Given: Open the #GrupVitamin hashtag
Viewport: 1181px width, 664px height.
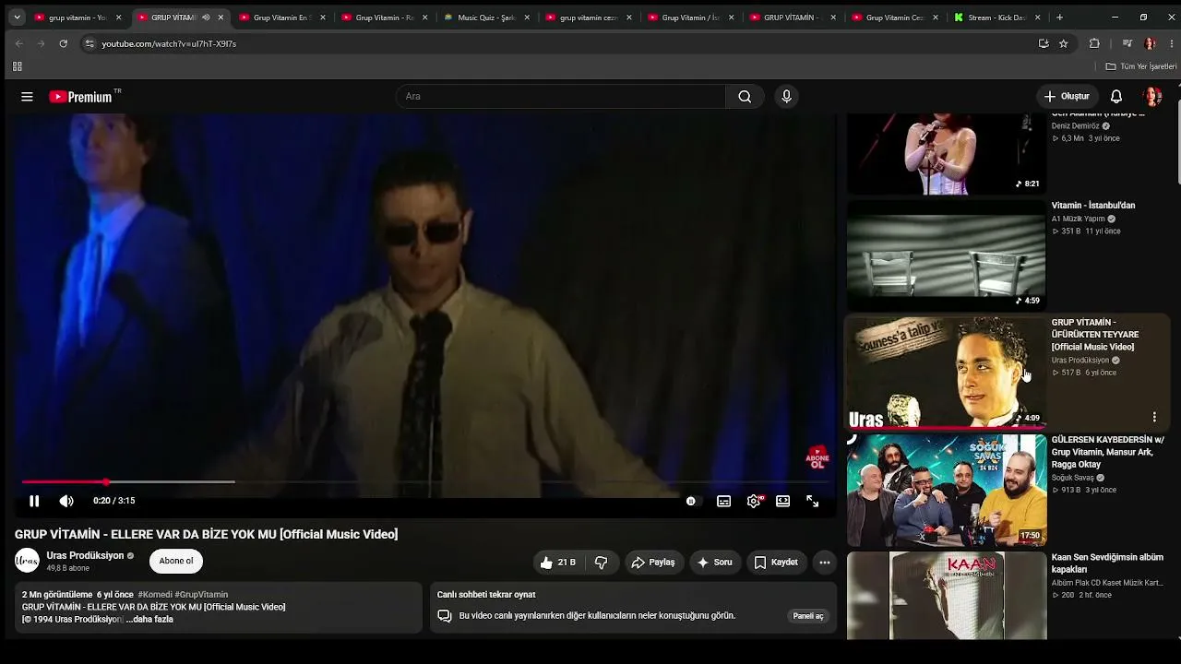Looking at the screenshot, I should tap(201, 595).
